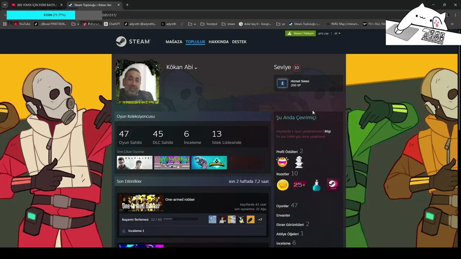Click the level 4 Hizmet Süresi badge icon
The height and width of the screenshot is (259, 461).
282,83
